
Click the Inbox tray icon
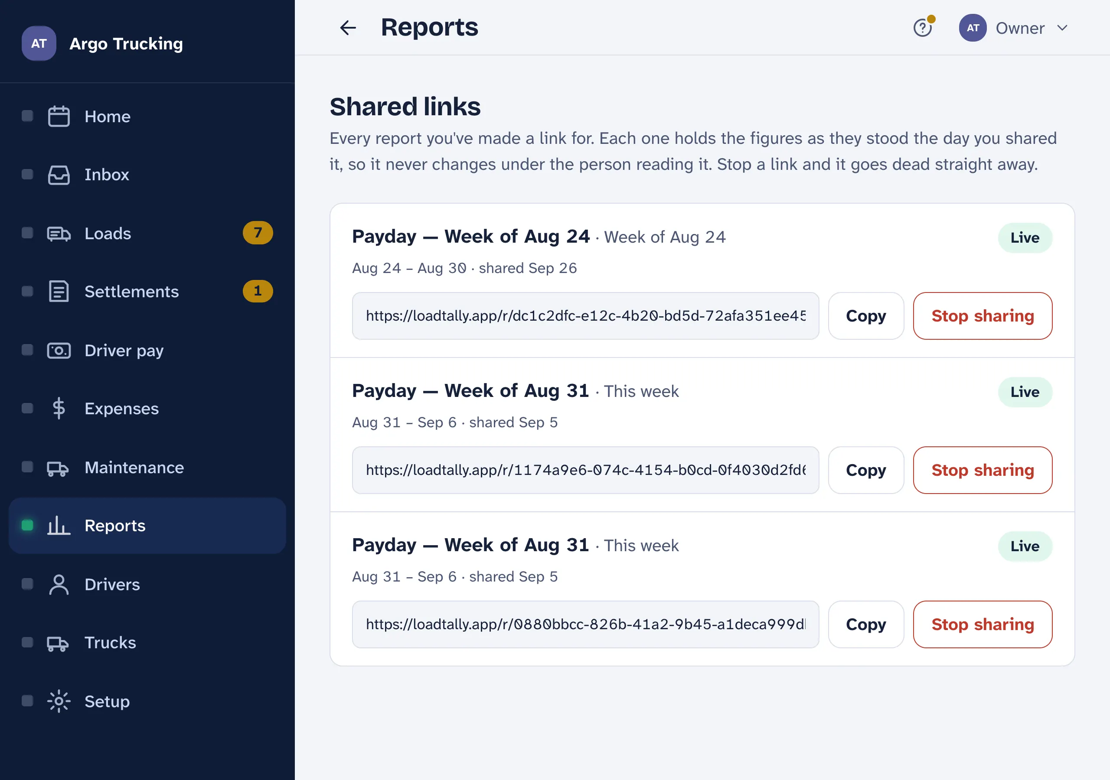[59, 175]
